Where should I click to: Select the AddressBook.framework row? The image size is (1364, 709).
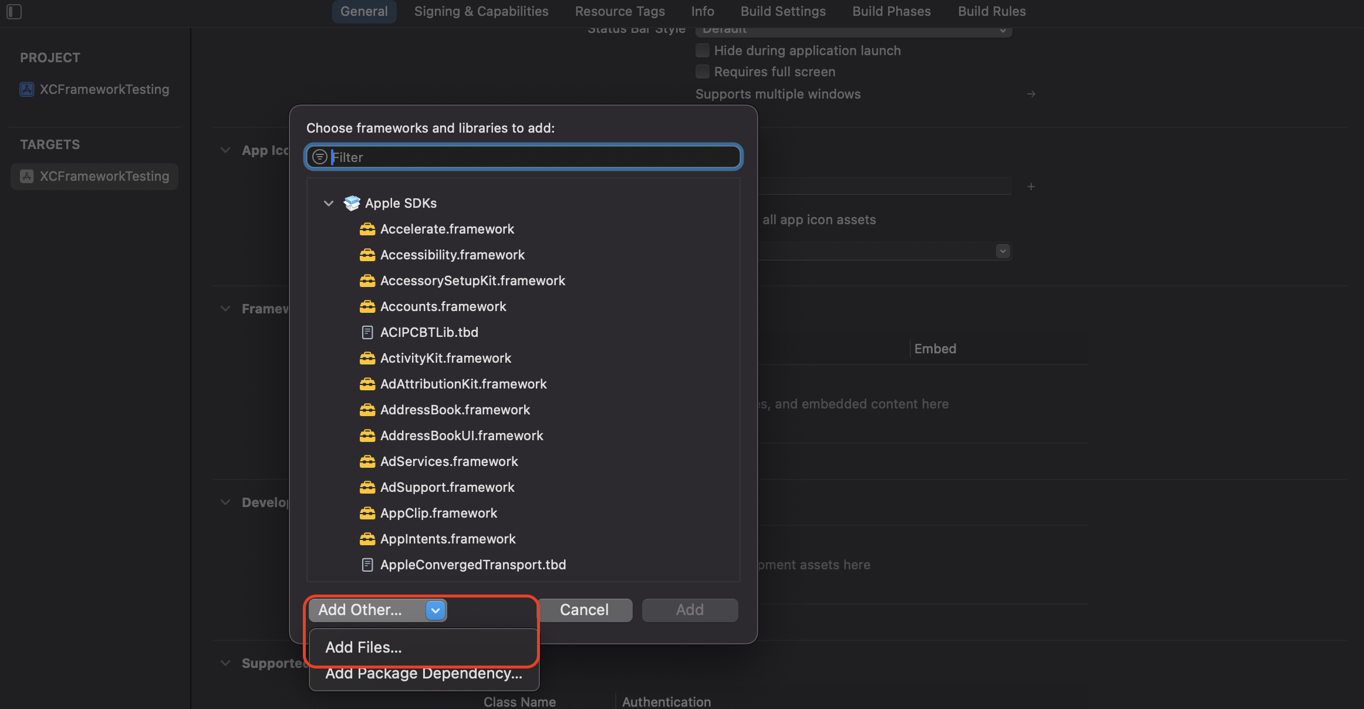[x=524, y=410]
